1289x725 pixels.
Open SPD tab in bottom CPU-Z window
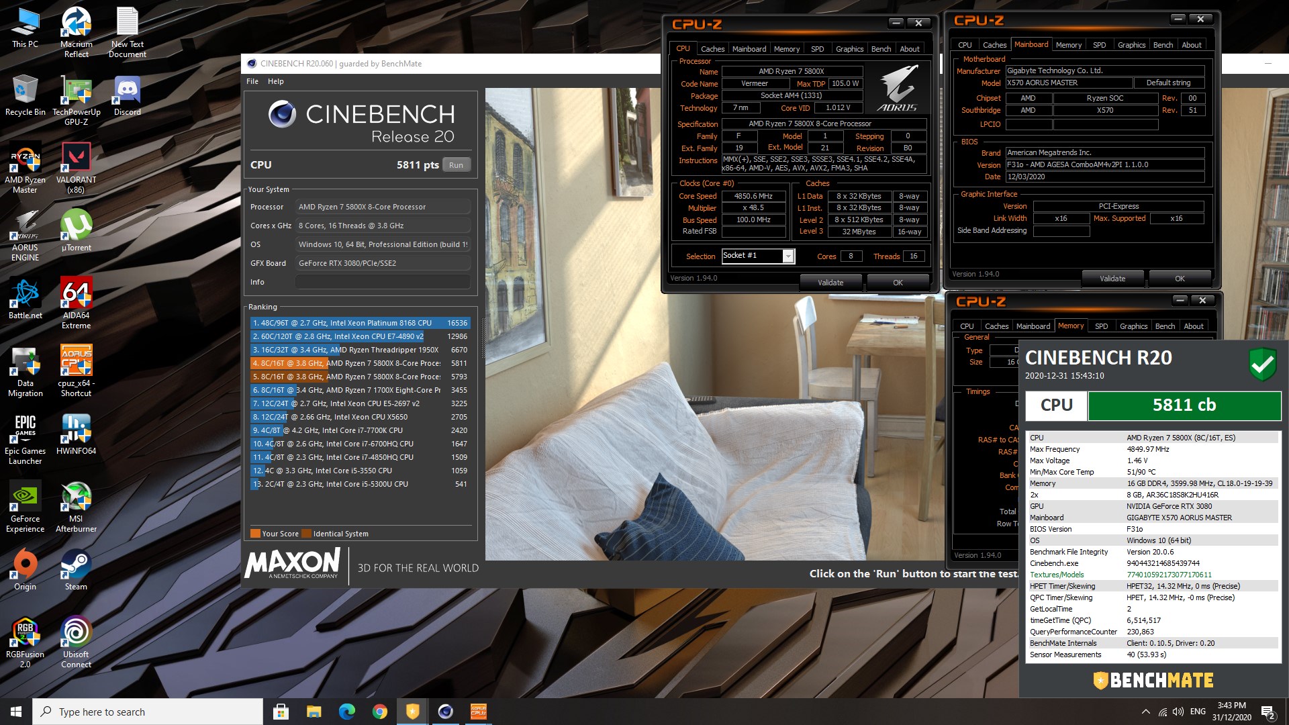[x=1101, y=326]
